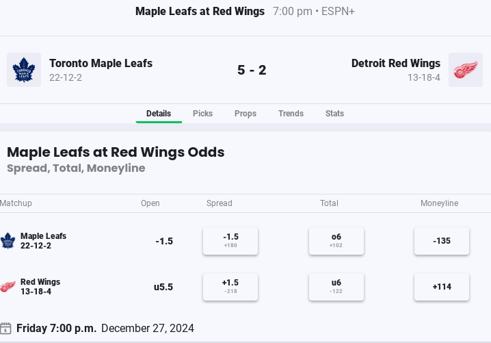Screen dimensions: 491x343
Task: Click the calendar icon beside Friday 7:00 p.m.
Action: pyautogui.click(x=5, y=328)
